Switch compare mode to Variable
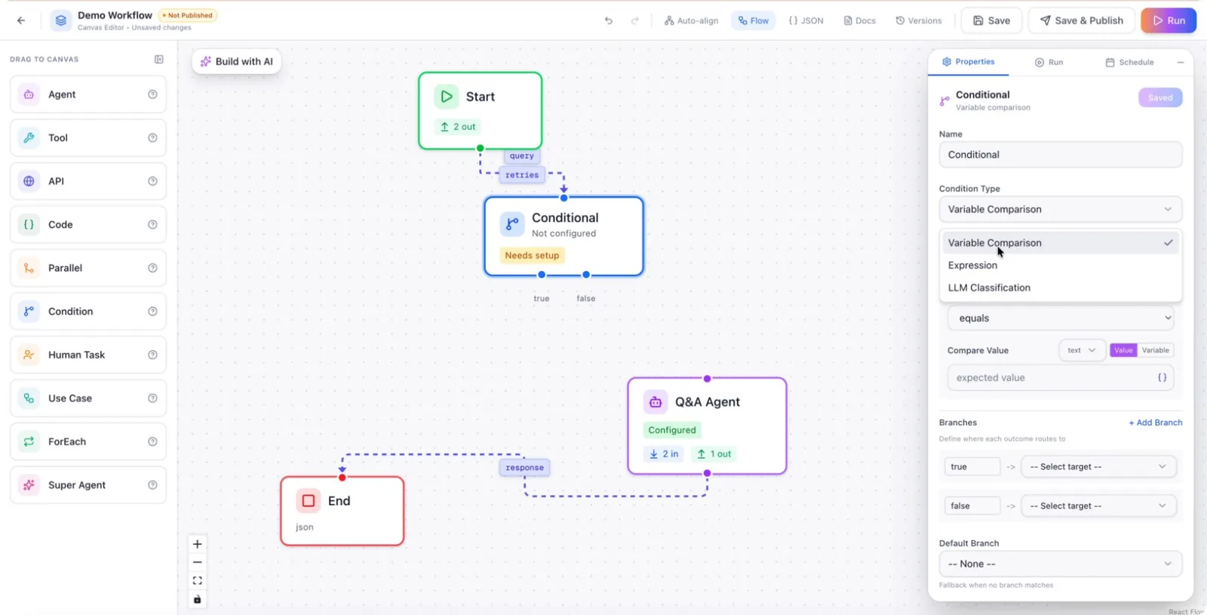1207x615 pixels. tap(1155, 350)
